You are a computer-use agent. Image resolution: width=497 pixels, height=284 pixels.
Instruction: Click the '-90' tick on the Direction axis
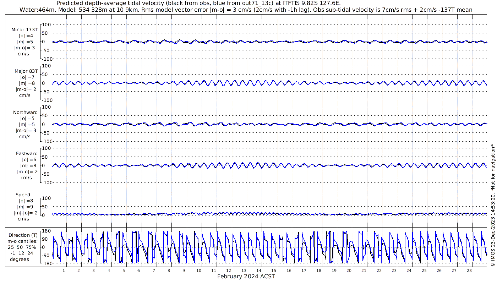tap(45, 255)
